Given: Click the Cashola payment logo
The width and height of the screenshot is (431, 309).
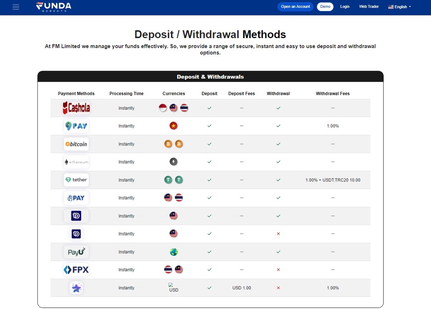Looking at the screenshot, I should [x=76, y=108].
